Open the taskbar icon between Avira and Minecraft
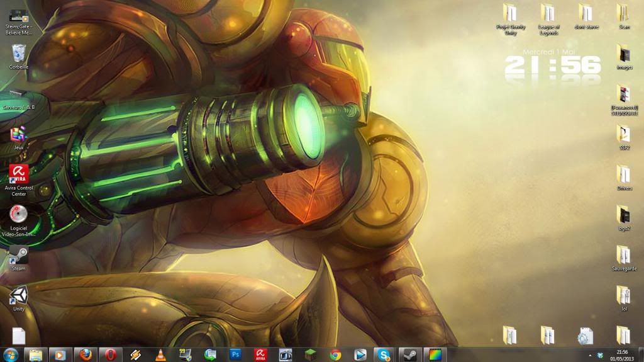Viewport: 644px width, 362px height. (x=286, y=354)
